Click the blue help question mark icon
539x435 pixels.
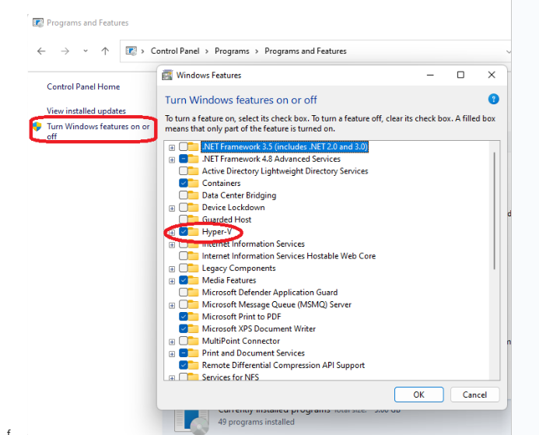coord(493,100)
